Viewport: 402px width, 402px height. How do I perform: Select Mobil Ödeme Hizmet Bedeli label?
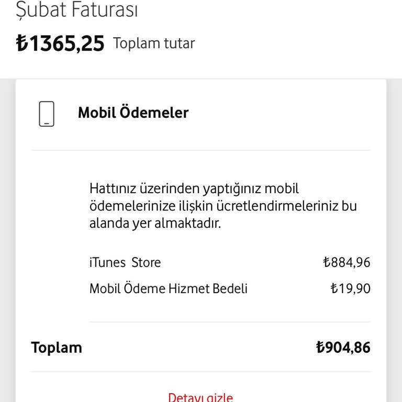coord(168,288)
